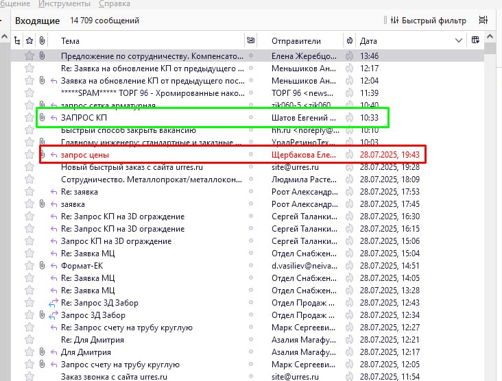The height and width of the screenshot is (381, 502).
Task: Star the запрос цены message
Action: (29, 154)
